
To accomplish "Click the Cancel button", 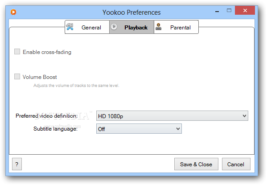I will (236, 164).
